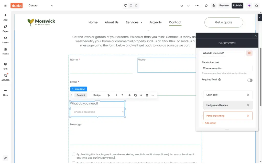Click the Duda logo

click(17, 6)
